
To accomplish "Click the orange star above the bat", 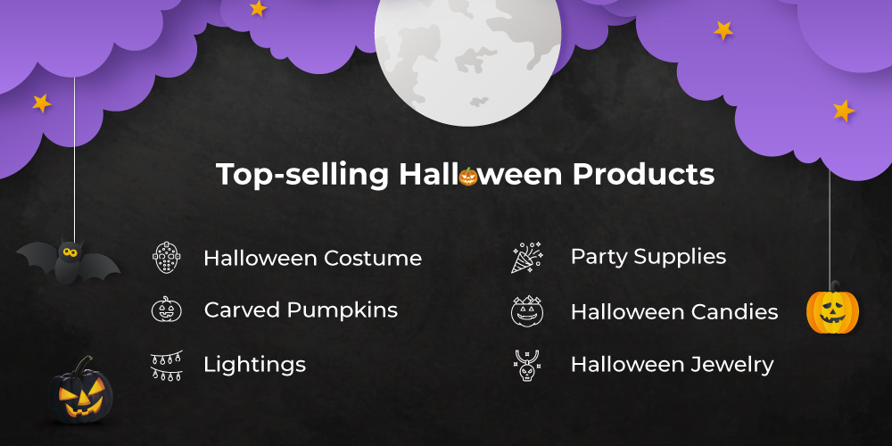I will (x=42, y=103).
